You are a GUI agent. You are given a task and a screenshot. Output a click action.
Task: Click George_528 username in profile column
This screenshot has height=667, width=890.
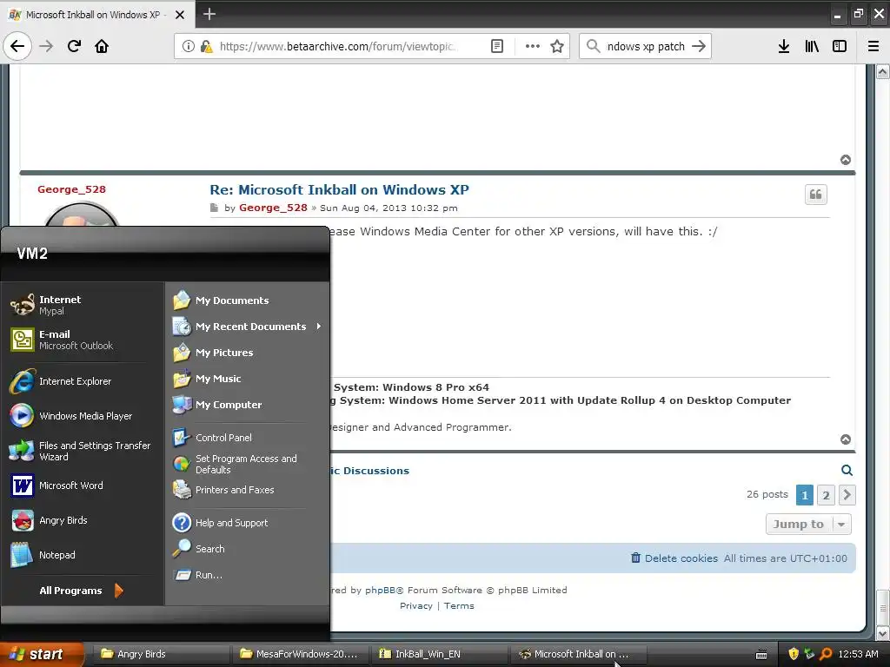click(71, 189)
